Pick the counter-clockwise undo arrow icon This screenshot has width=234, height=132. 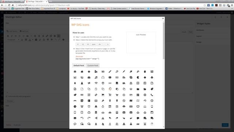tap(82, 118)
